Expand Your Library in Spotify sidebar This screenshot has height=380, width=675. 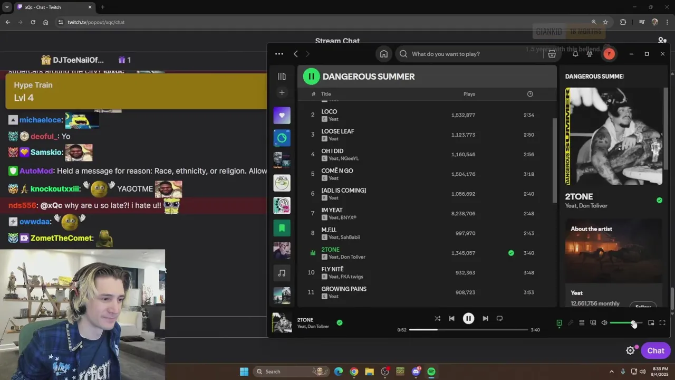click(282, 77)
